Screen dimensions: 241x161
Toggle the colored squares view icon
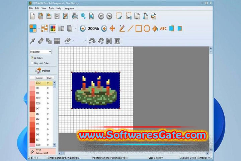pyautogui.click(x=53, y=29)
